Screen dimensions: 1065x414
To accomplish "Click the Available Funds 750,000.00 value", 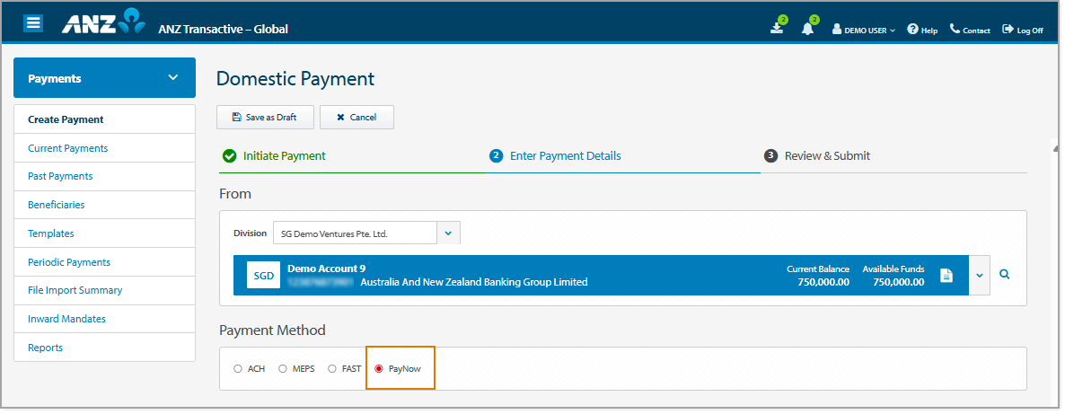I will 898,282.
